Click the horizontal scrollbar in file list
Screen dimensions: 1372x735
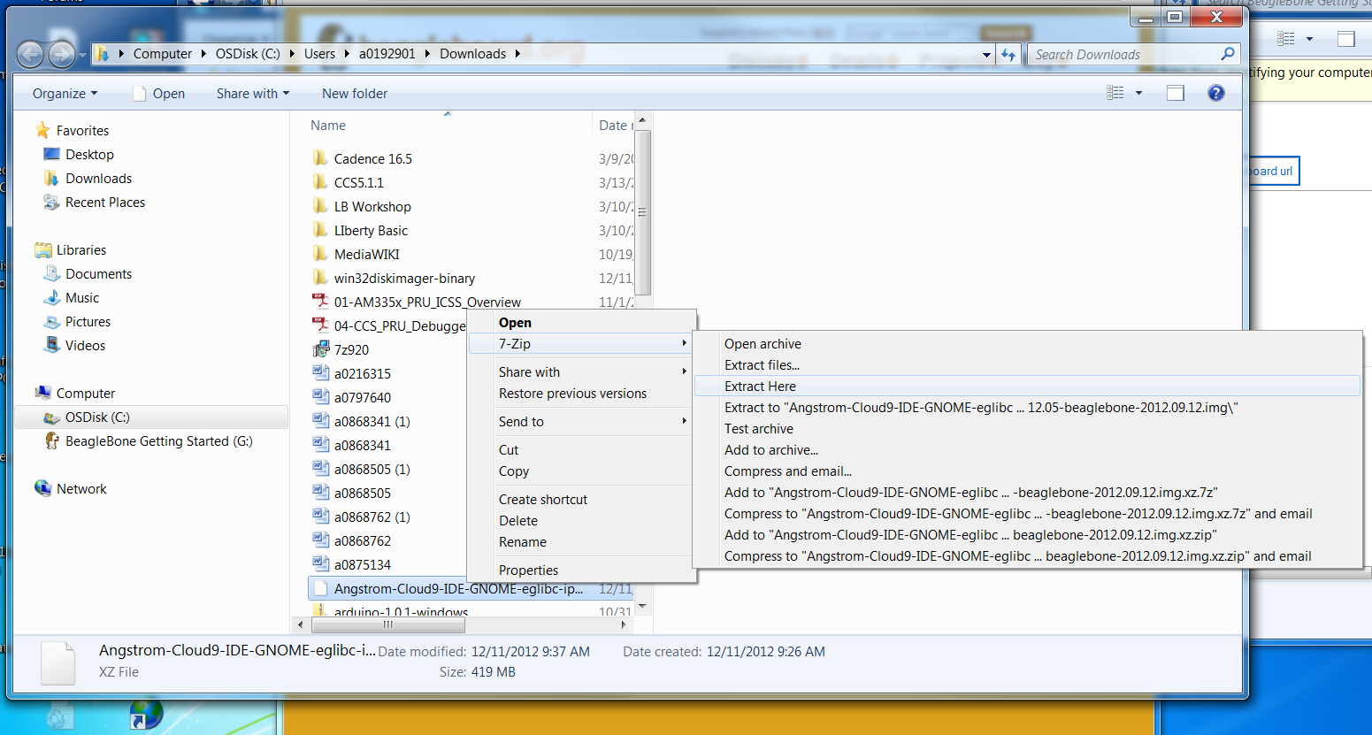pos(387,624)
